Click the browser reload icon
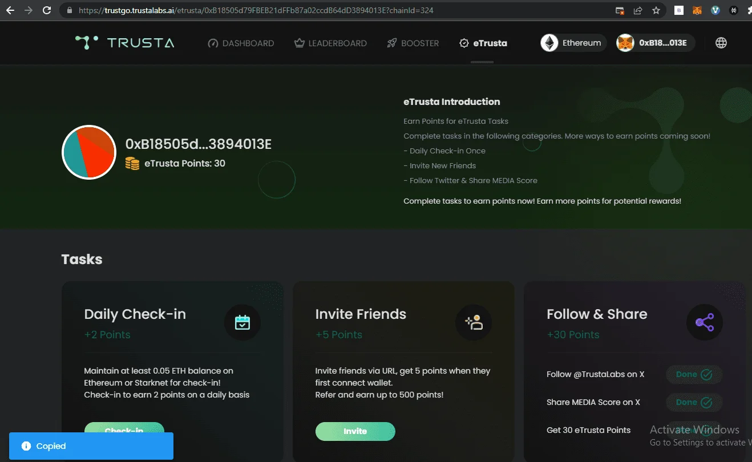This screenshot has height=462, width=752. 47,10
